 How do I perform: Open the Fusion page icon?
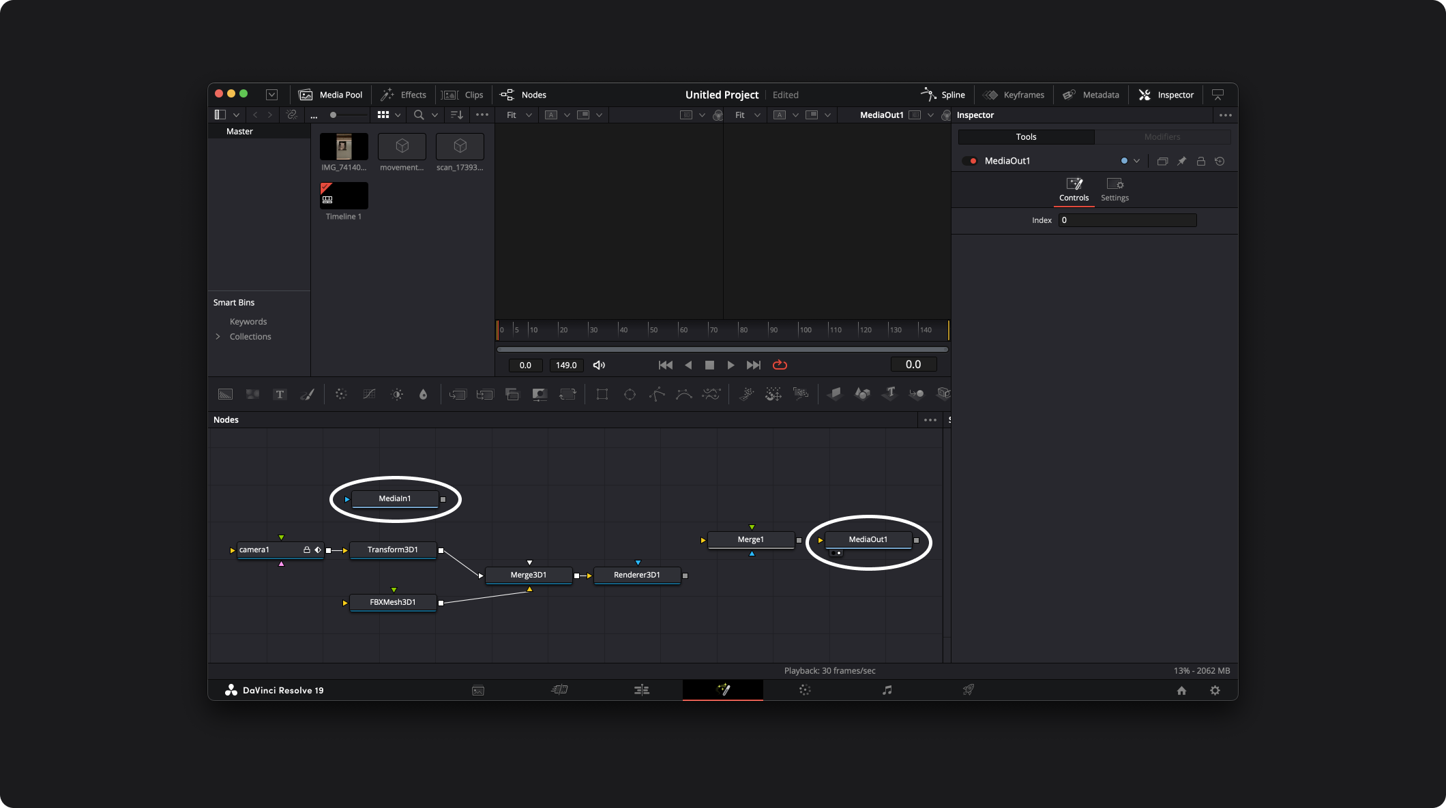click(x=723, y=690)
